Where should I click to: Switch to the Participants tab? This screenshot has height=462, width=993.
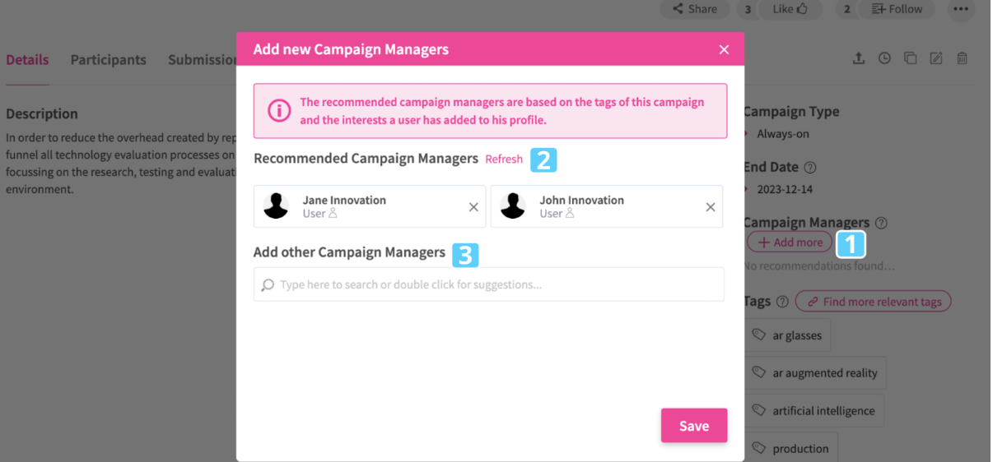tap(108, 60)
